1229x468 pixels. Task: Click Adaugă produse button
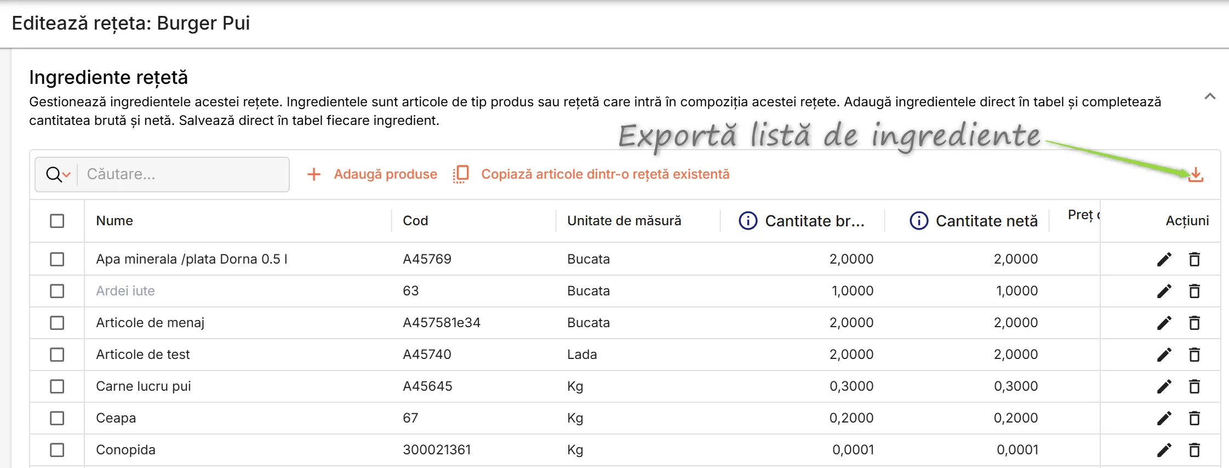point(373,174)
